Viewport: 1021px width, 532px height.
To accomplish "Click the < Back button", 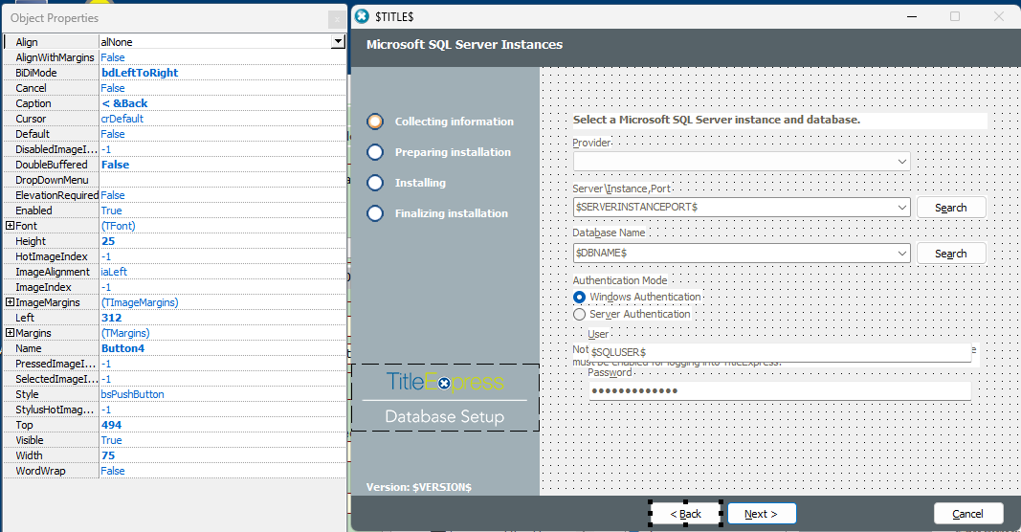I will point(686,514).
